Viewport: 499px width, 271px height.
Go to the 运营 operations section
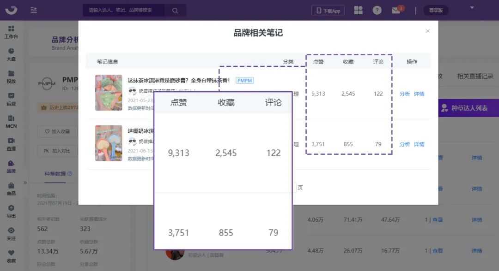[11, 99]
